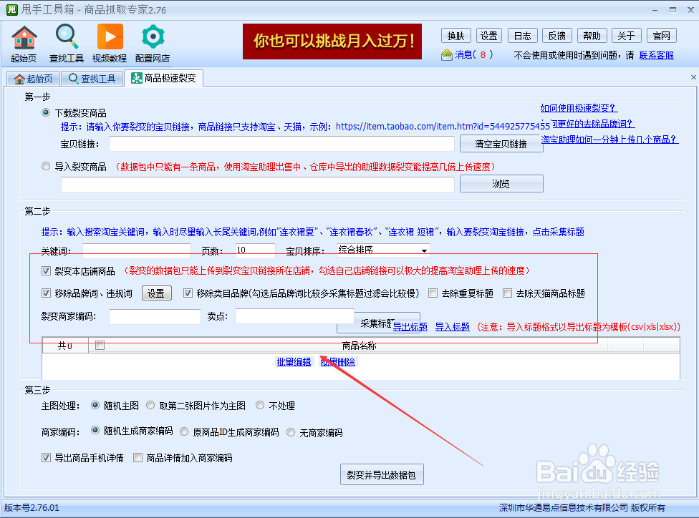Viewport: 699px width, 518px height.
Task: Select 原商品ID生成商家编码 radio button
Action: pos(183,432)
